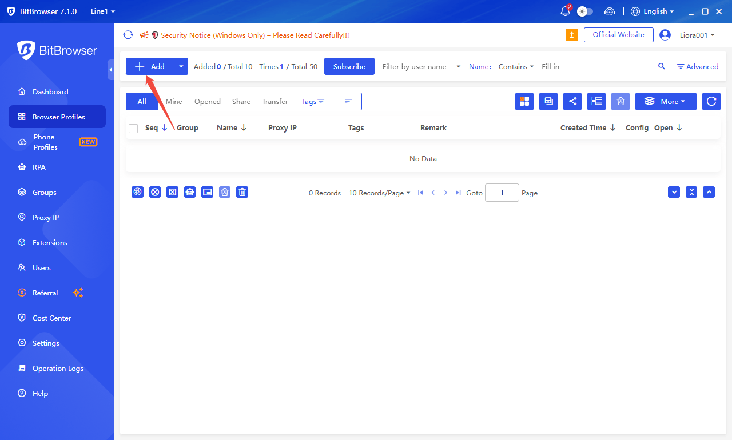Click the refresh sync icon beside notice
This screenshot has height=440, width=732.
pyautogui.click(x=128, y=35)
